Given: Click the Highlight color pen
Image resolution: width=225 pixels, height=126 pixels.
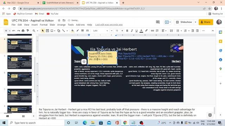Looking at the screenshot, I should point(146,31).
